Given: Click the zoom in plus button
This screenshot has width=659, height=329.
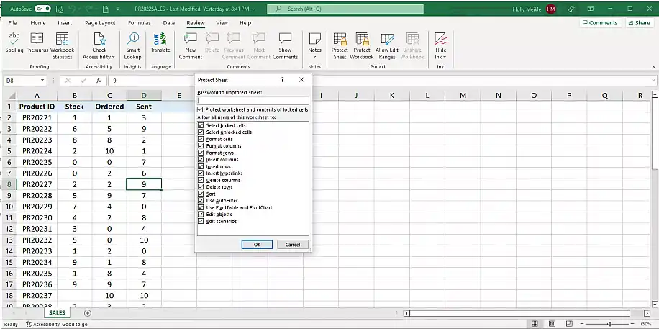Looking at the screenshot, I should 633,324.
